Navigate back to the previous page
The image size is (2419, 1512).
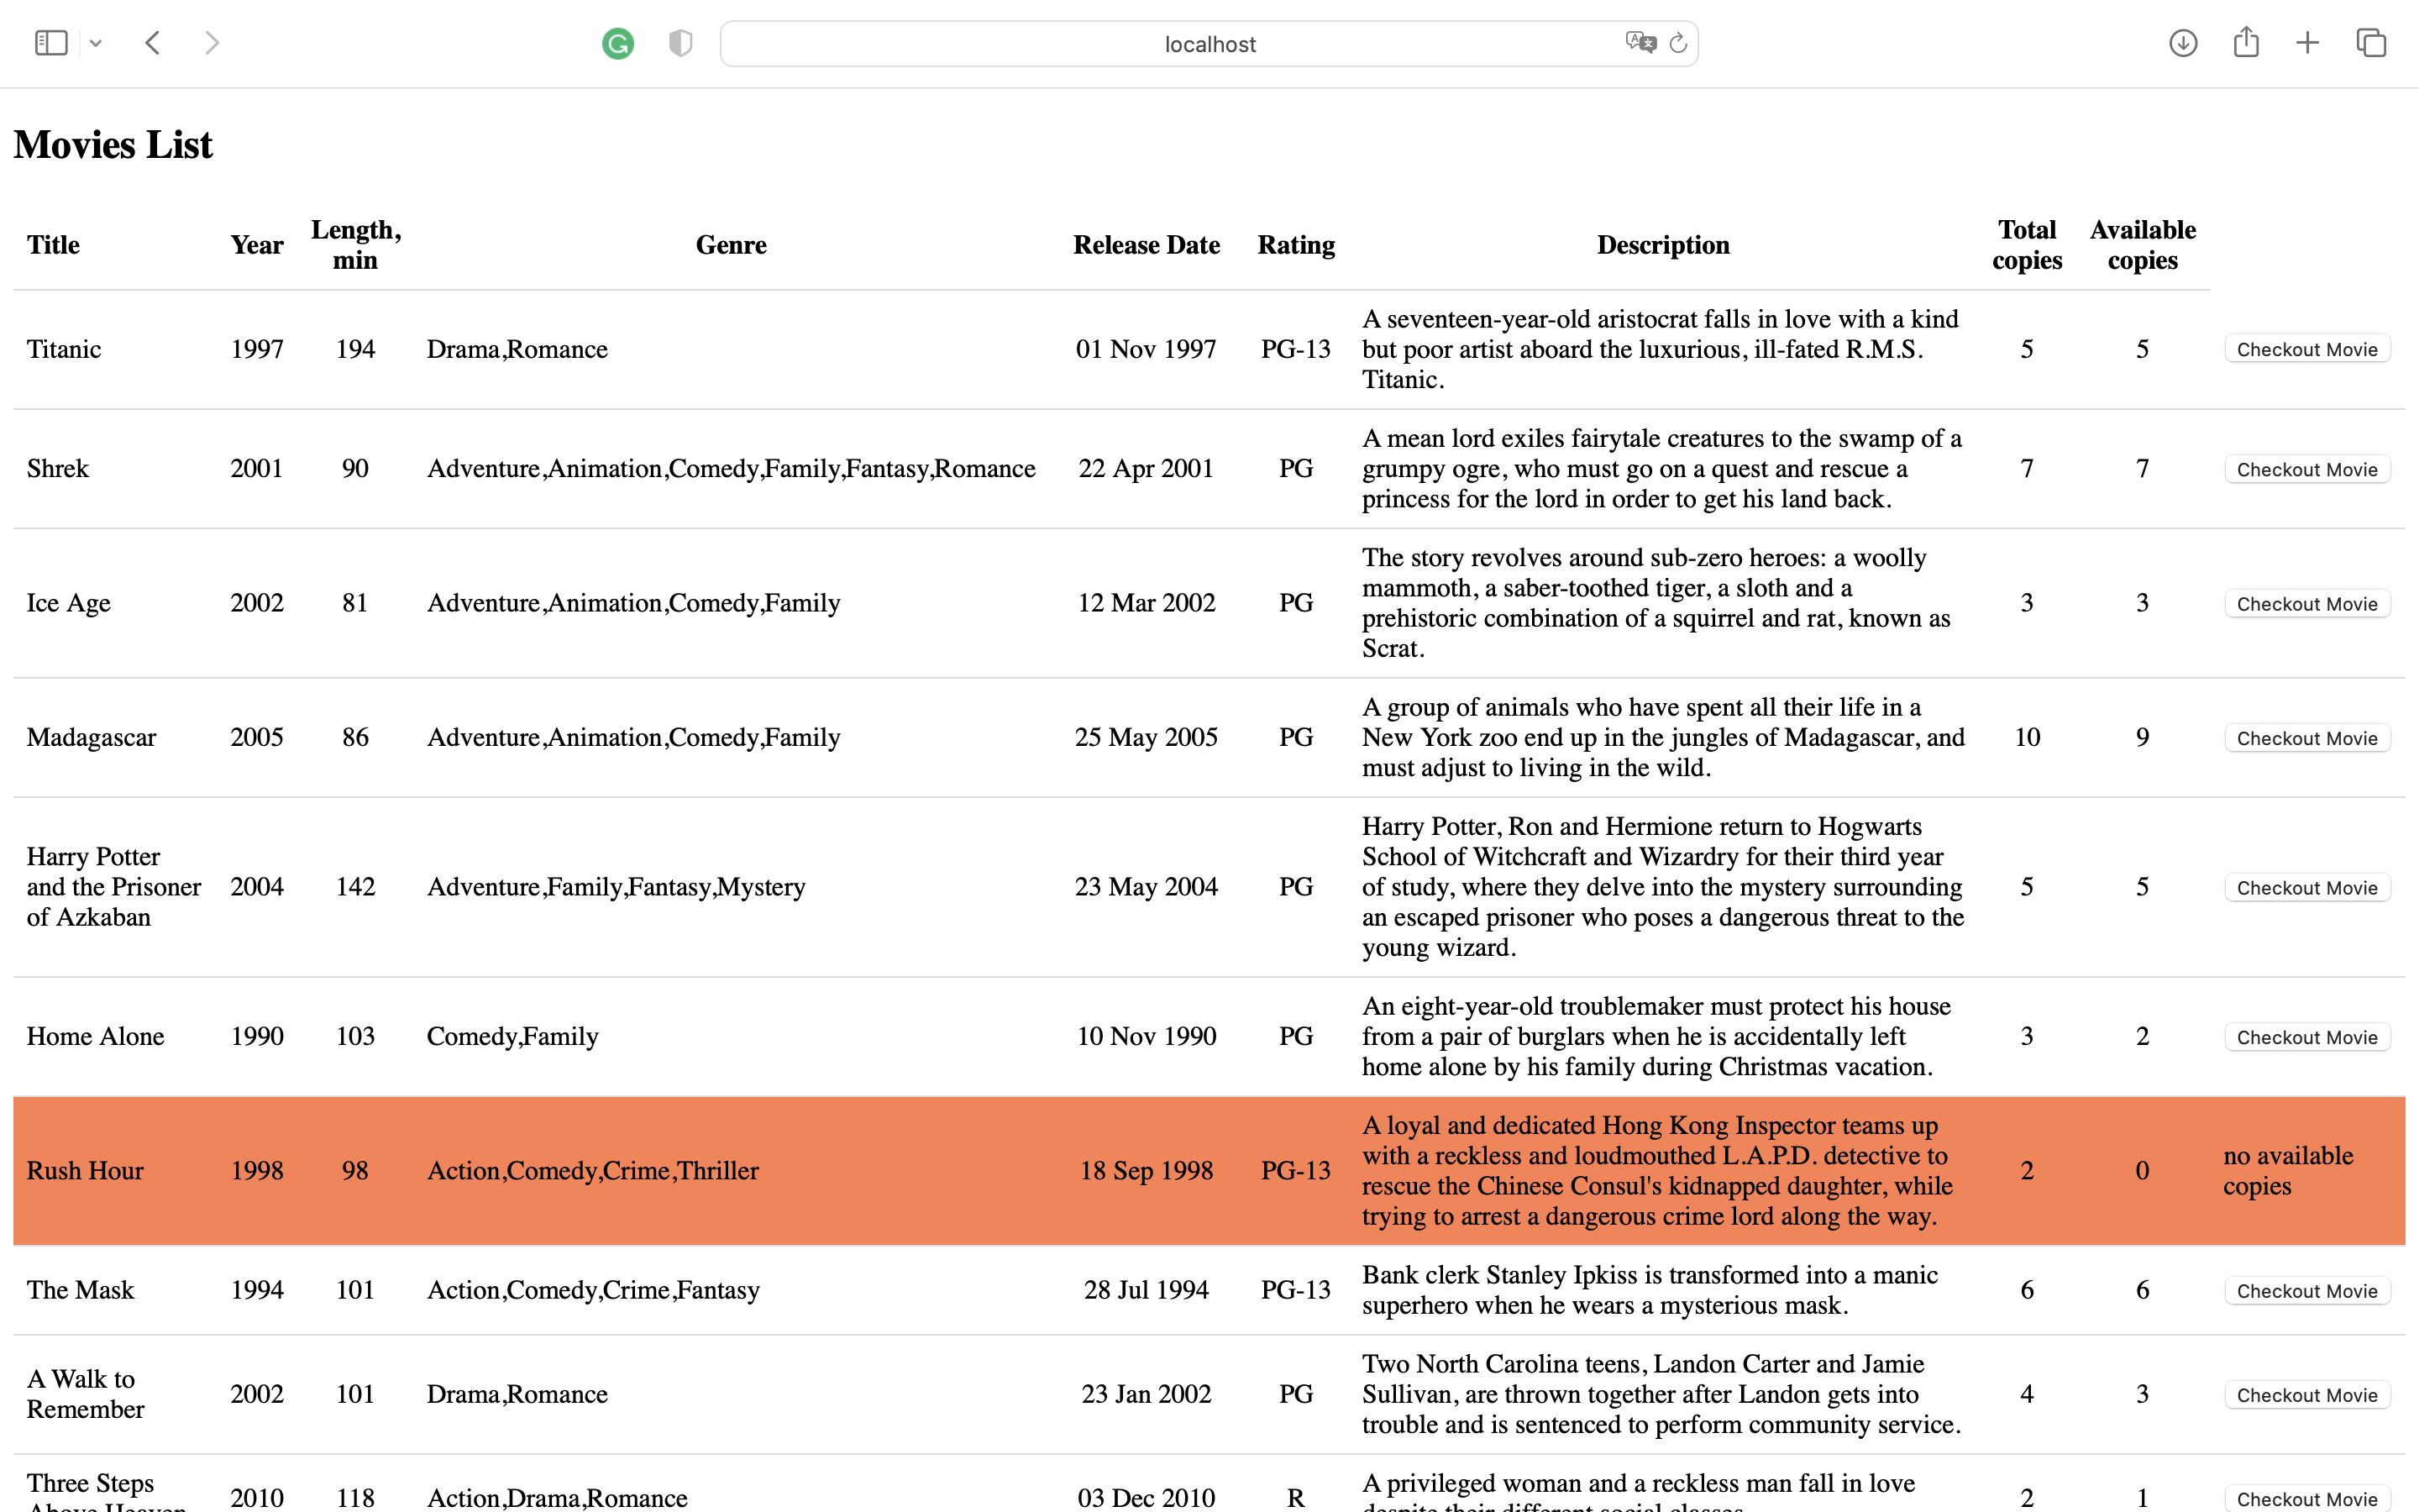point(152,43)
